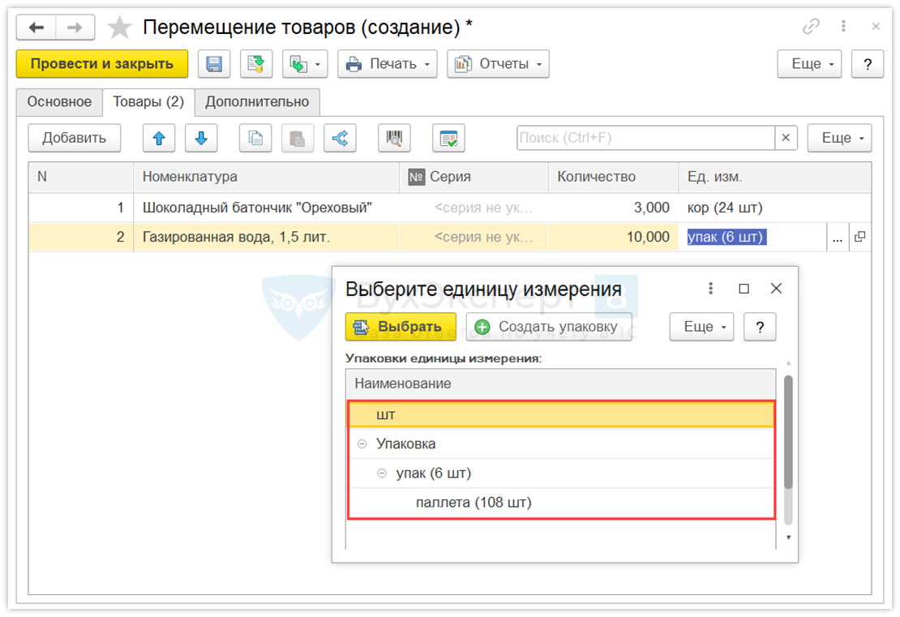Click the first row серия не указана cell

(474, 208)
